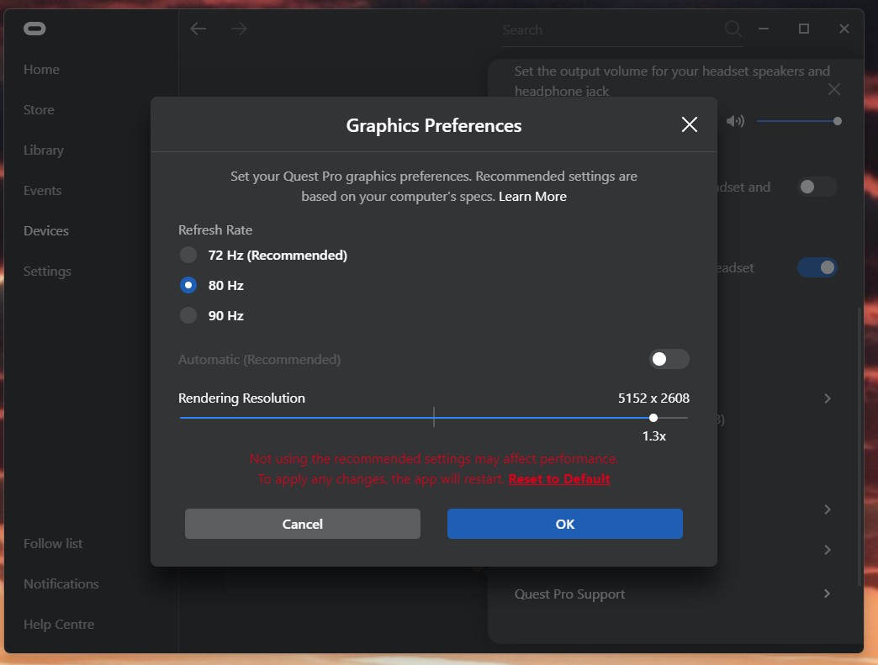Select the 72 Hz refresh rate
878x665 pixels.
pyautogui.click(x=188, y=256)
